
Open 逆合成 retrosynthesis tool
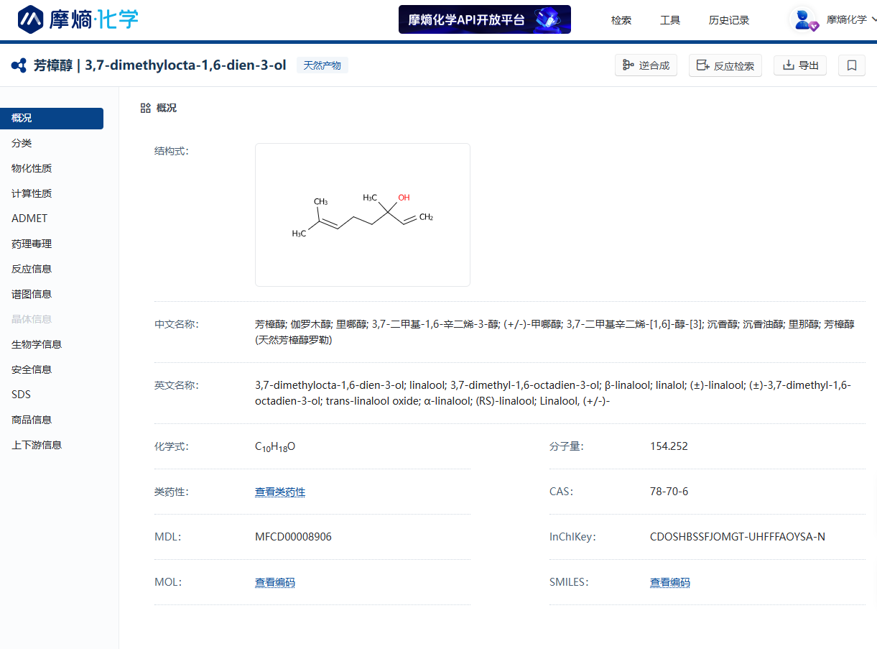(646, 65)
